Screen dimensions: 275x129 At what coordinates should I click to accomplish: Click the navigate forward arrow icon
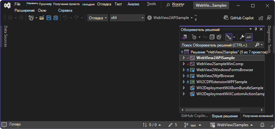(21, 18)
